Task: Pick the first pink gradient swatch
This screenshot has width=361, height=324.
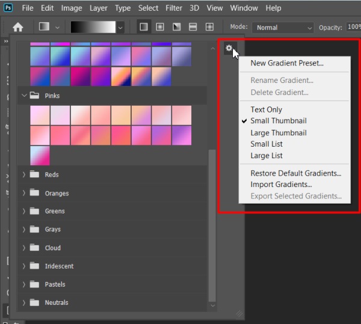Action: tap(40, 115)
